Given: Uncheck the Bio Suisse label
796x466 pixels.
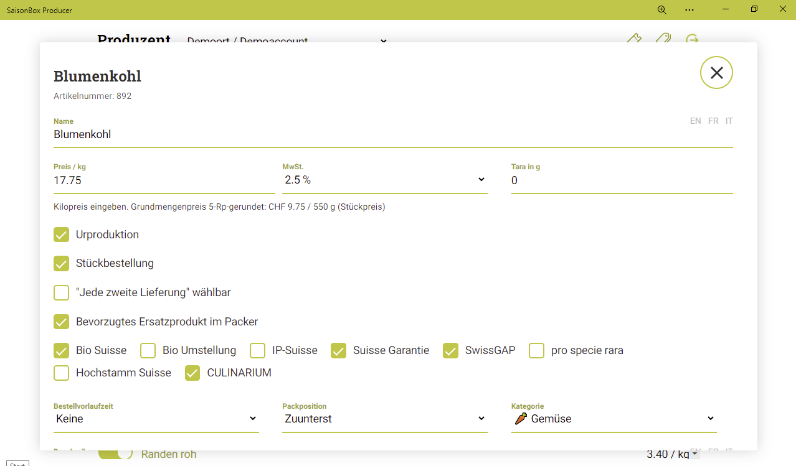Looking at the screenshot, I should [x=61, y=351].
